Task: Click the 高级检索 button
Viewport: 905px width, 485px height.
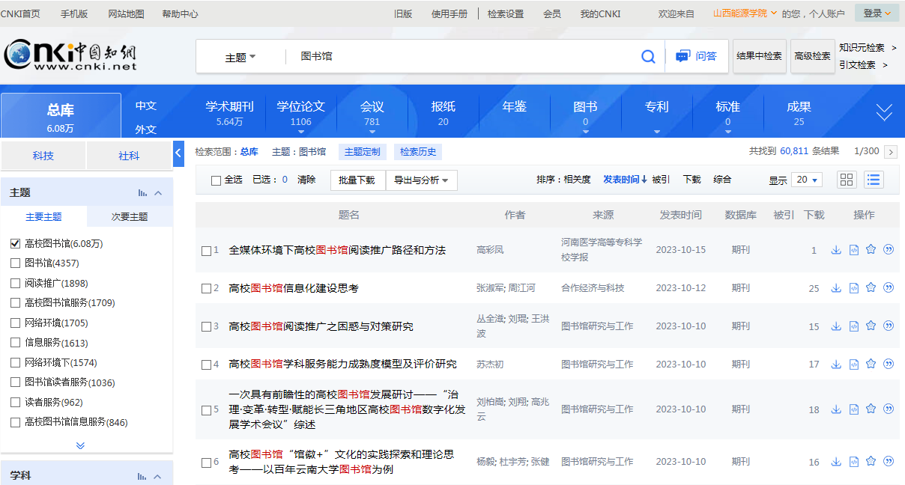Action: tap(812, 56)
